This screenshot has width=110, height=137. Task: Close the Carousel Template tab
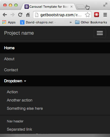click(x=71, y=7)
